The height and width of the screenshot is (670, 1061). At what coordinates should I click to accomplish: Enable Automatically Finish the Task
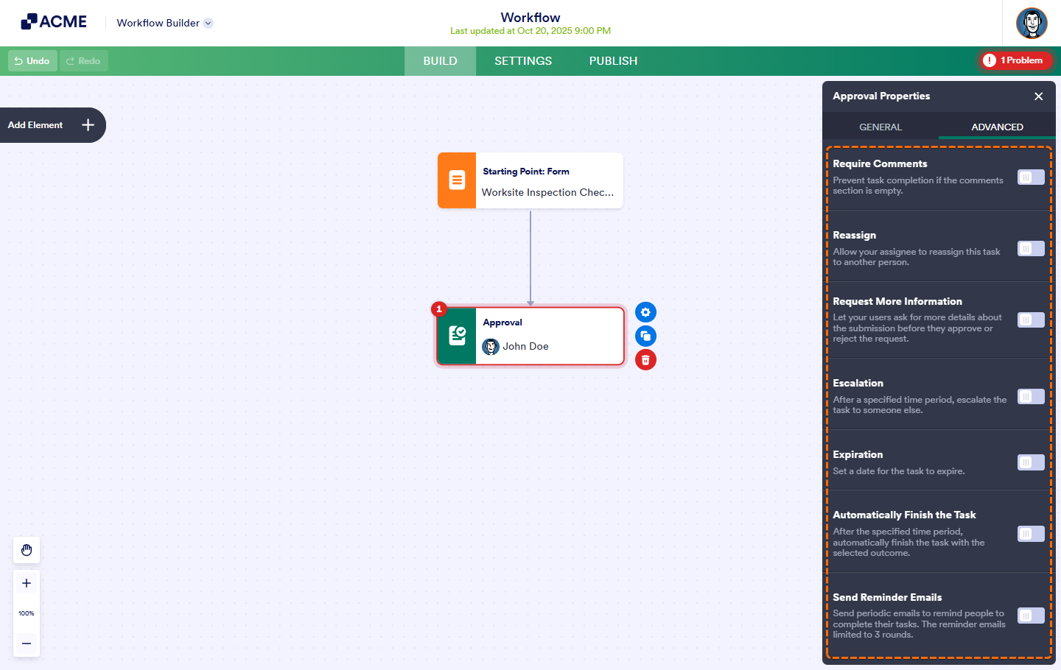tap(1031, 534)
